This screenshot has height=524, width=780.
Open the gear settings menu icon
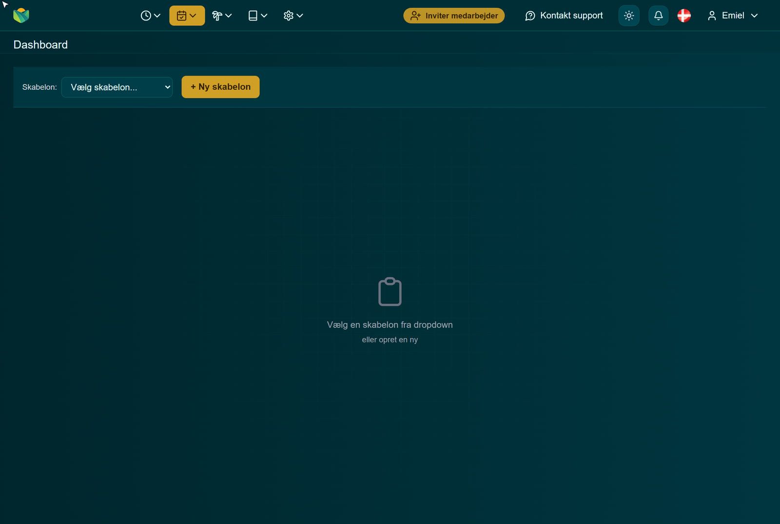pos(293,16)
